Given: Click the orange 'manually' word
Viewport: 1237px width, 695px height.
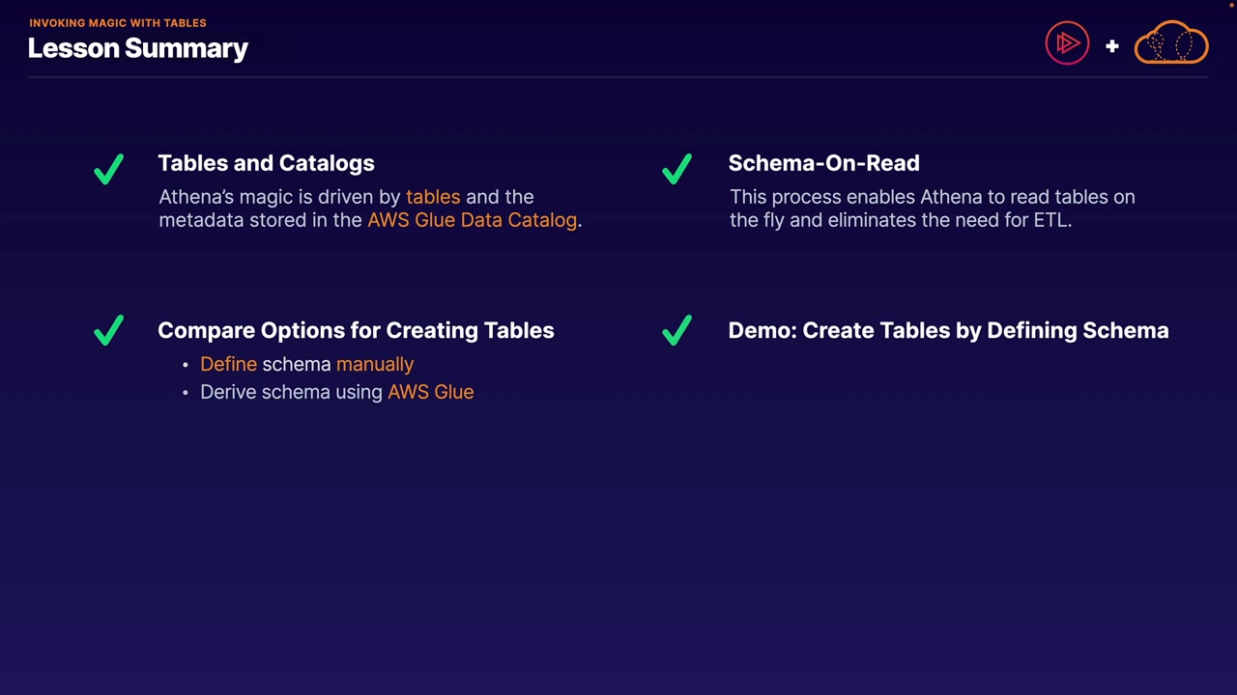Looking at the screenshot, I should (x=375, y=364).
